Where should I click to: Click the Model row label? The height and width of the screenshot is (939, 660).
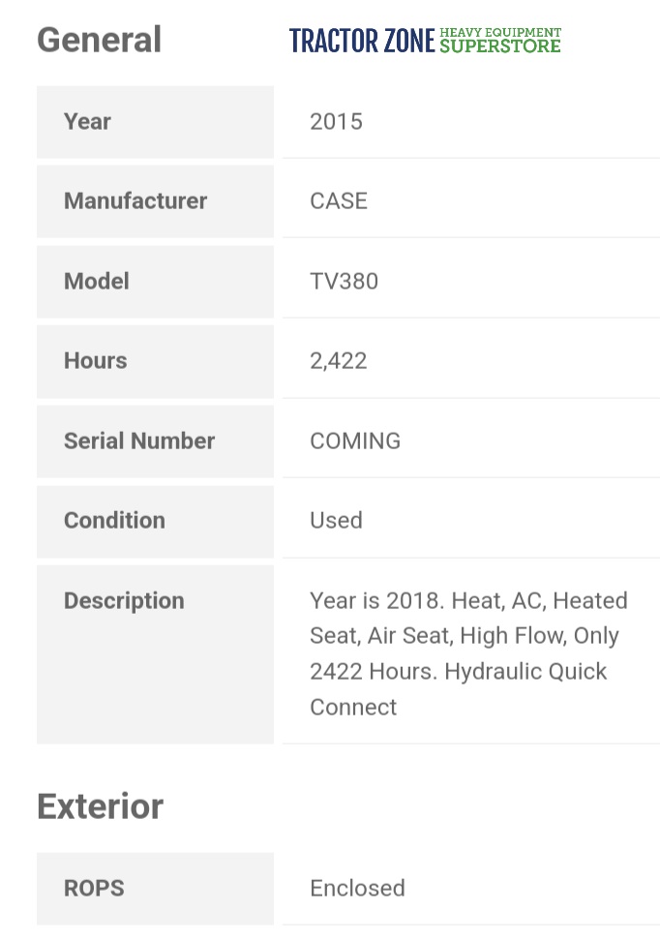pyautogui.click(x=97, y=281)
